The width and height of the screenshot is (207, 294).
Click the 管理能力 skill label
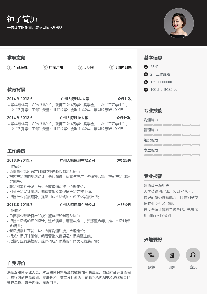pyautogui.click(x=151, y=130)
